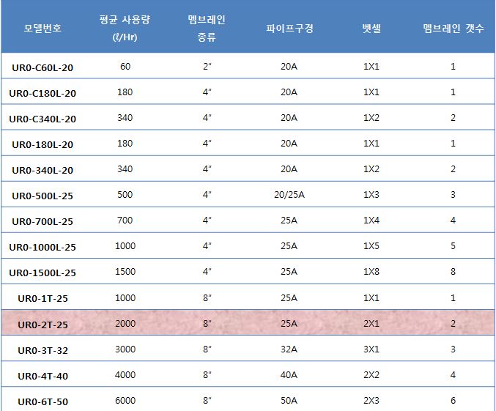The width and height of the screenshot is (496, 411).
Task: Click the 벳셀 column header
Action: point(371,29)
